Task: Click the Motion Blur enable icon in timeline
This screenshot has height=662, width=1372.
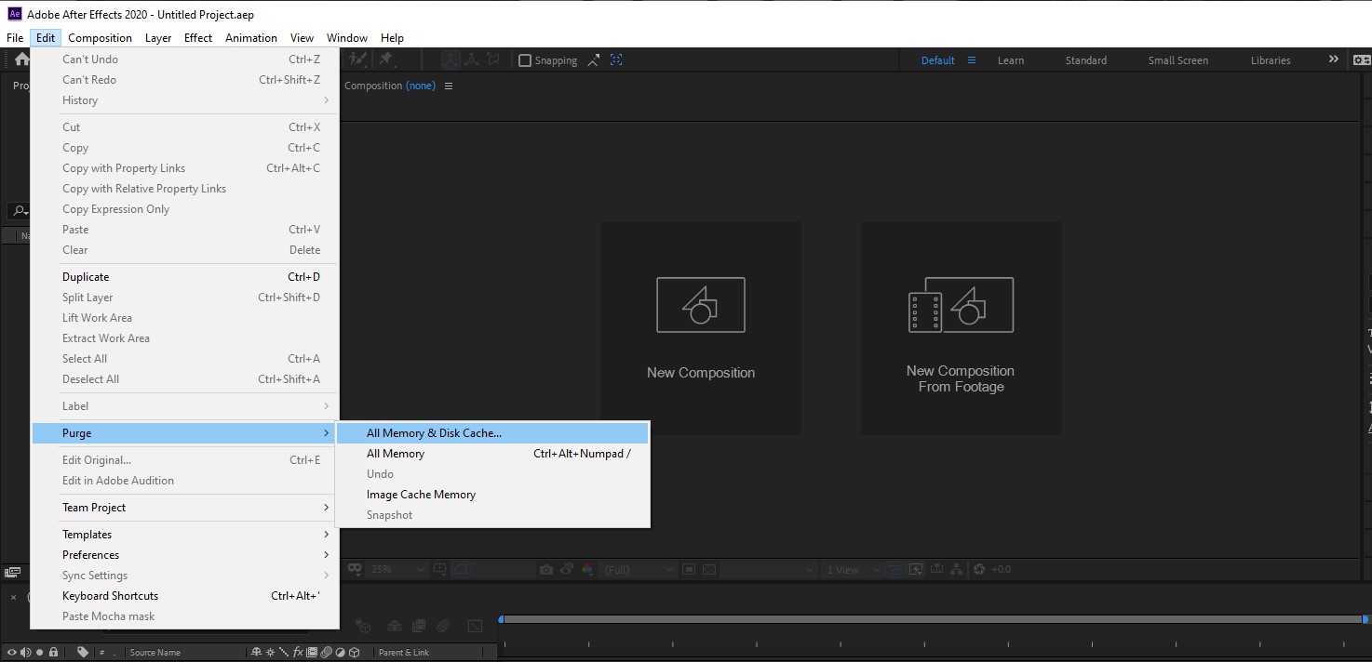Action: tap(443, 627)
